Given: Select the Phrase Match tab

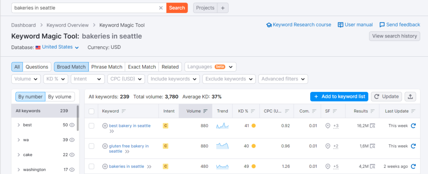Looking at the screenshot, I should pyautogui.click(x=107, y=67).
